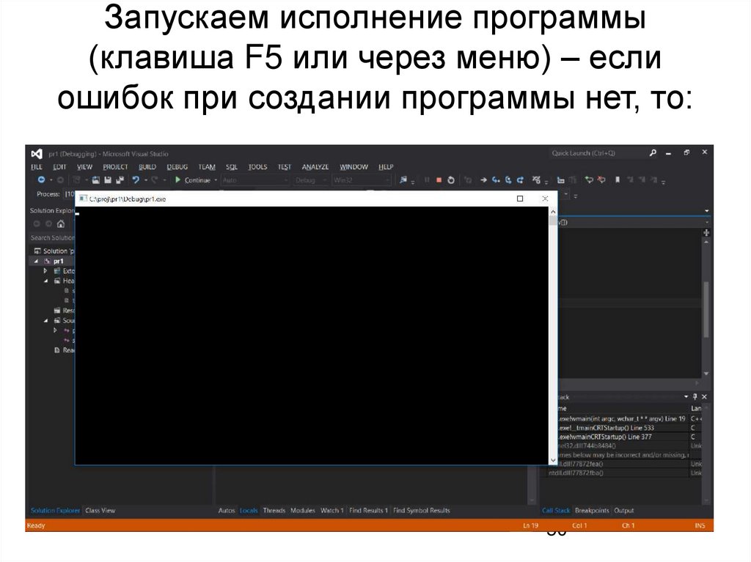Click the Undo icon in the standard toolbar
Viewport: 751px width, 562px height.
pos(136,179)
